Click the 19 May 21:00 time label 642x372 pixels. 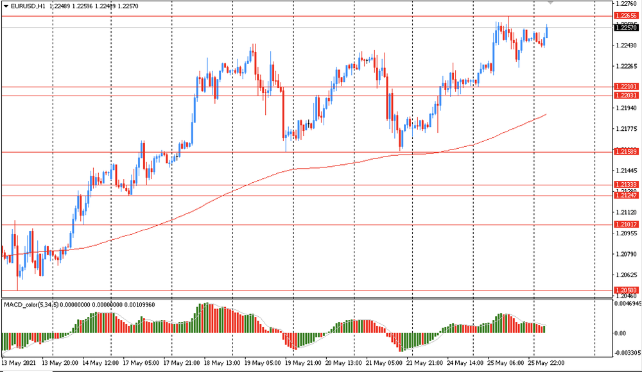(303, 363)
